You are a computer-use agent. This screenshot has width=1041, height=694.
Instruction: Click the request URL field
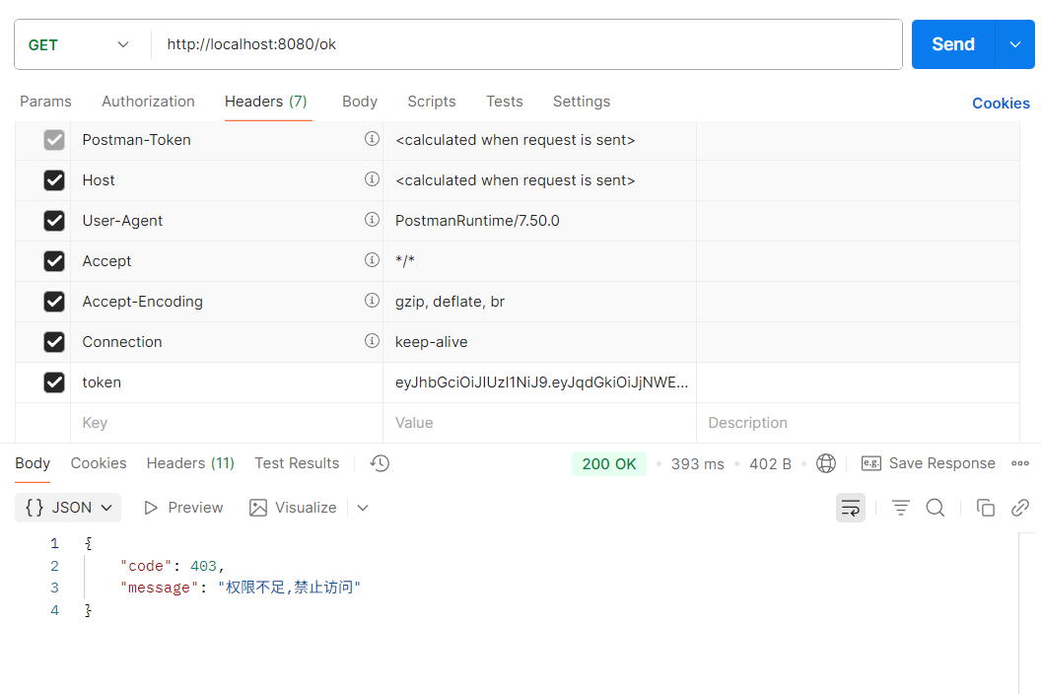point(526,44)
